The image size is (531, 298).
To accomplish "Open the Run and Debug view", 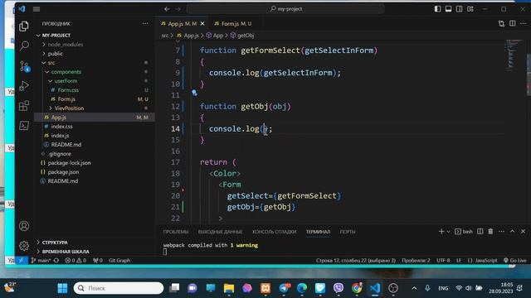I will (x=24, y=86).
